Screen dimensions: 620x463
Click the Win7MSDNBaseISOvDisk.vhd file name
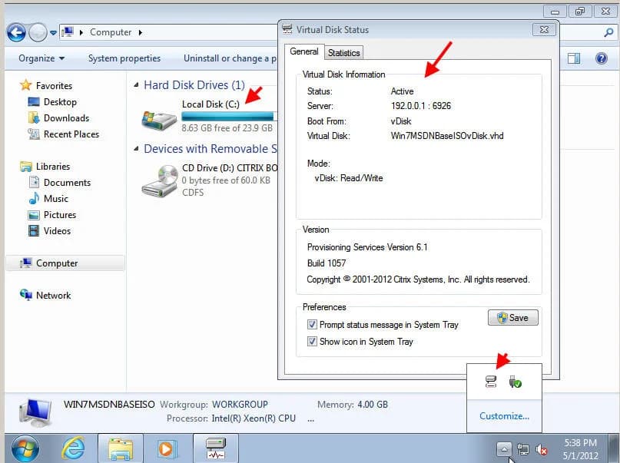447,136
